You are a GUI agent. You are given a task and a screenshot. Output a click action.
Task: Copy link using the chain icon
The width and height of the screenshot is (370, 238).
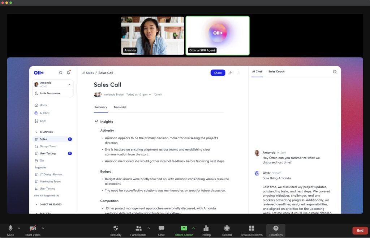[x=230, y=73]
